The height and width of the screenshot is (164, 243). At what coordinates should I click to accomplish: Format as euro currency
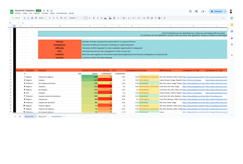point(50,18)
